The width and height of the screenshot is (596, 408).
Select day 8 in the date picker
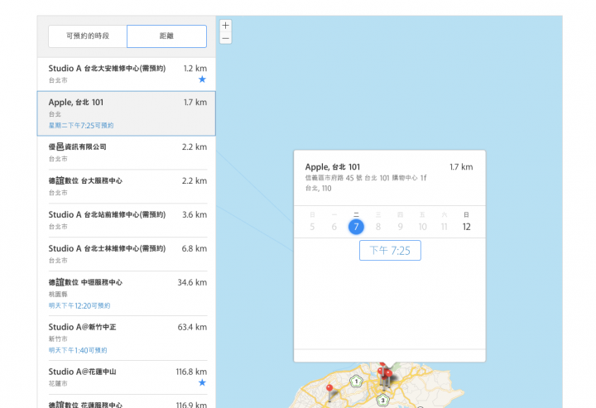pyautogui.click(x=378, y=227)
